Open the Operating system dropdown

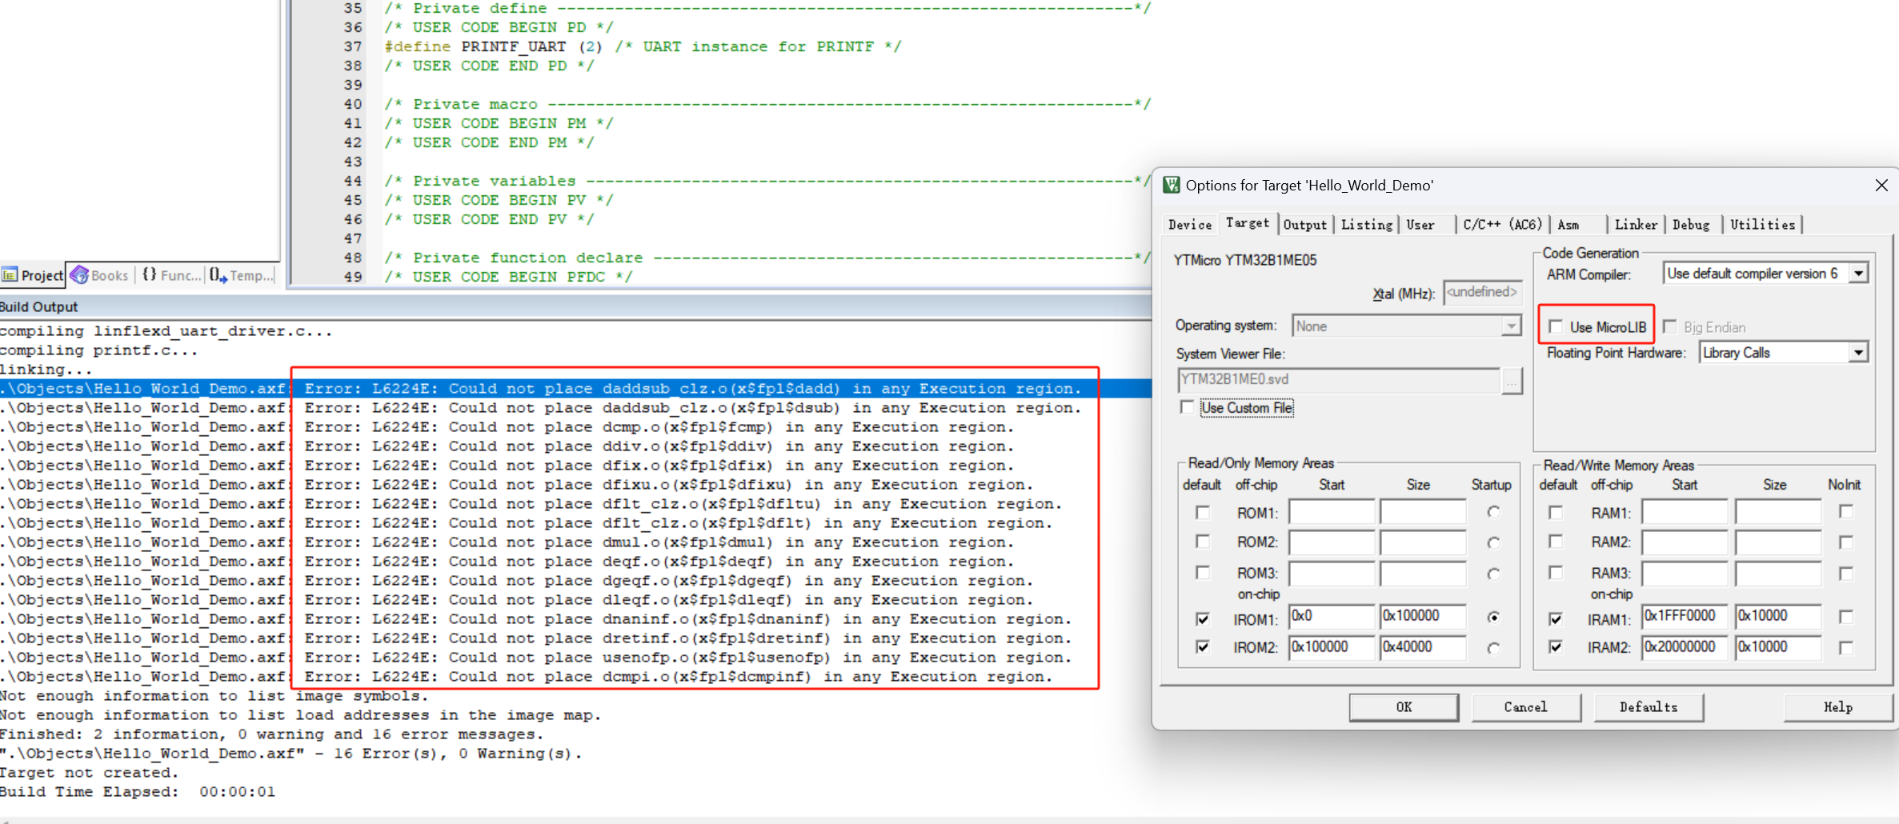1510,326
